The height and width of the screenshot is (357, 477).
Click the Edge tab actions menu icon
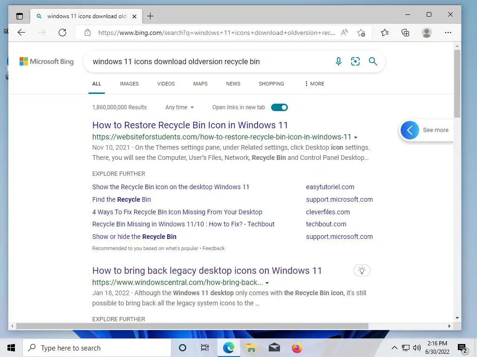click(x=20, y=16)
